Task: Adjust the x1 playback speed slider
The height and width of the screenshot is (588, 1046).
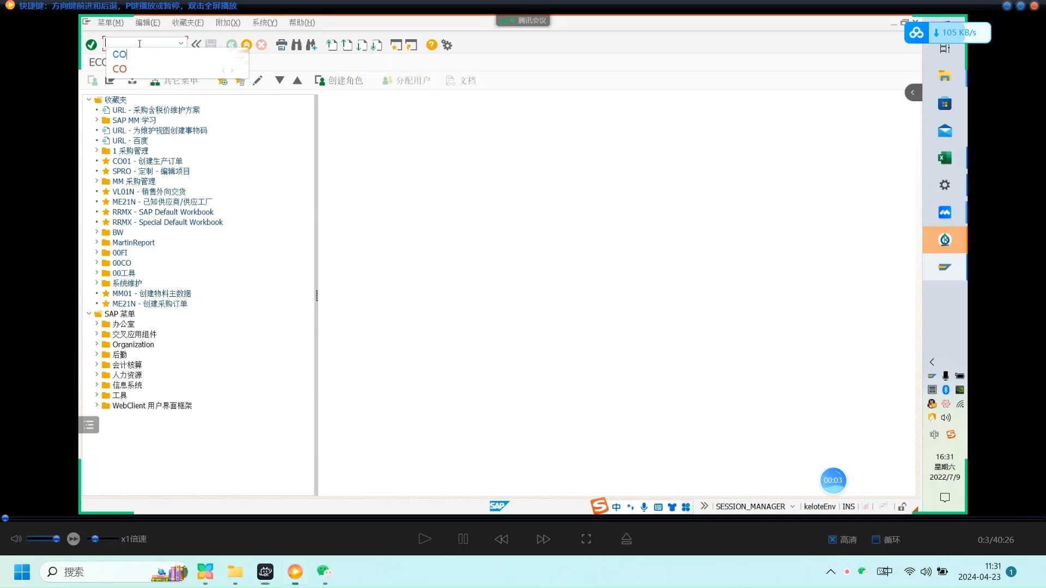Action: click(x=104, y=538)
